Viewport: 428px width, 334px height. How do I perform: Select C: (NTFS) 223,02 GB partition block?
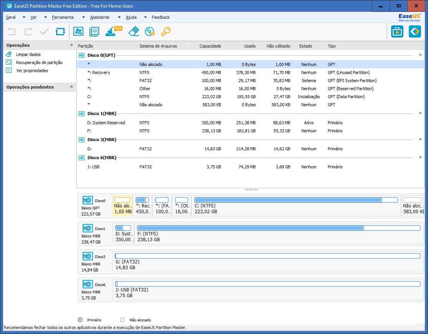click(x=296, y=206)
